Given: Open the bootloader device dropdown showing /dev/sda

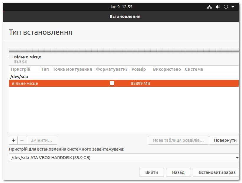Looking at the screenshot, I should click(124, 157).
